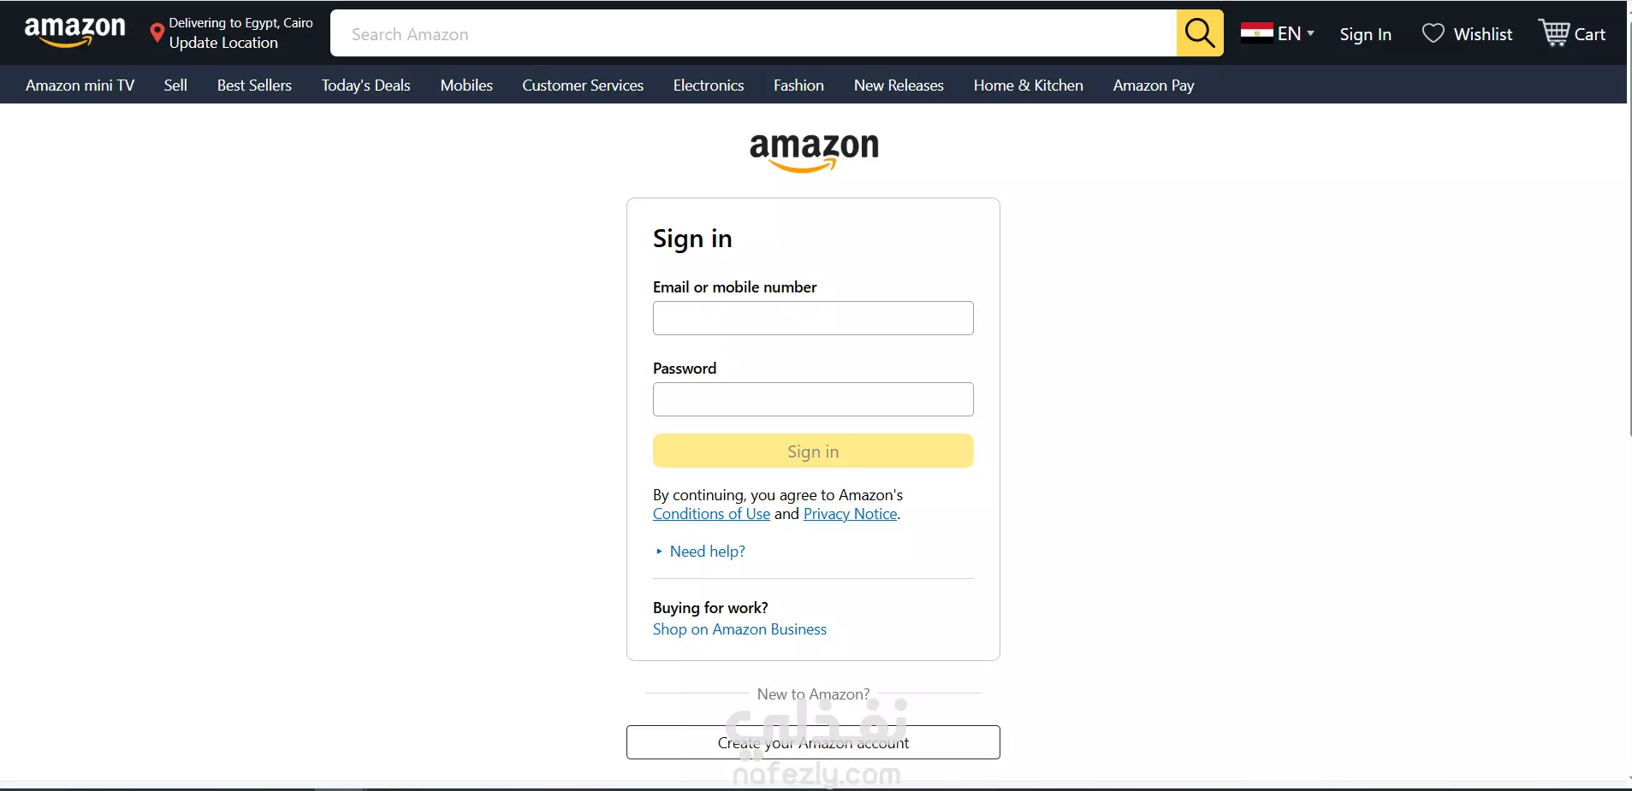Click the Wishlist heart icon

[x=1433, y=33]
